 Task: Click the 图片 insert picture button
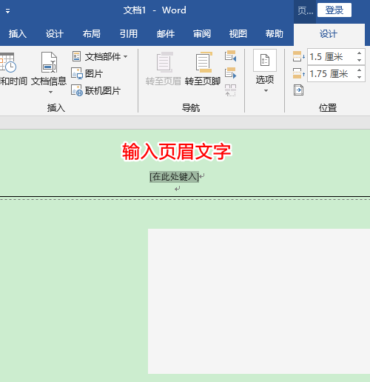tap(87, 73)
